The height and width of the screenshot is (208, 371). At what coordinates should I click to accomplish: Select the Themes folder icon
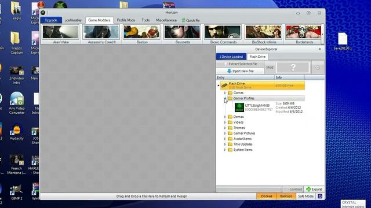click(x=230, y=128)
